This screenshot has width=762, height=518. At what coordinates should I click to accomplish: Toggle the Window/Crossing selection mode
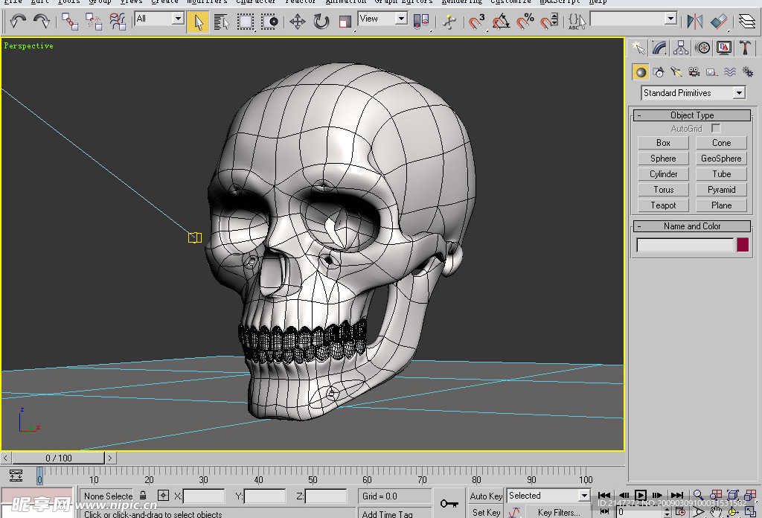click(x=269, y=22)
